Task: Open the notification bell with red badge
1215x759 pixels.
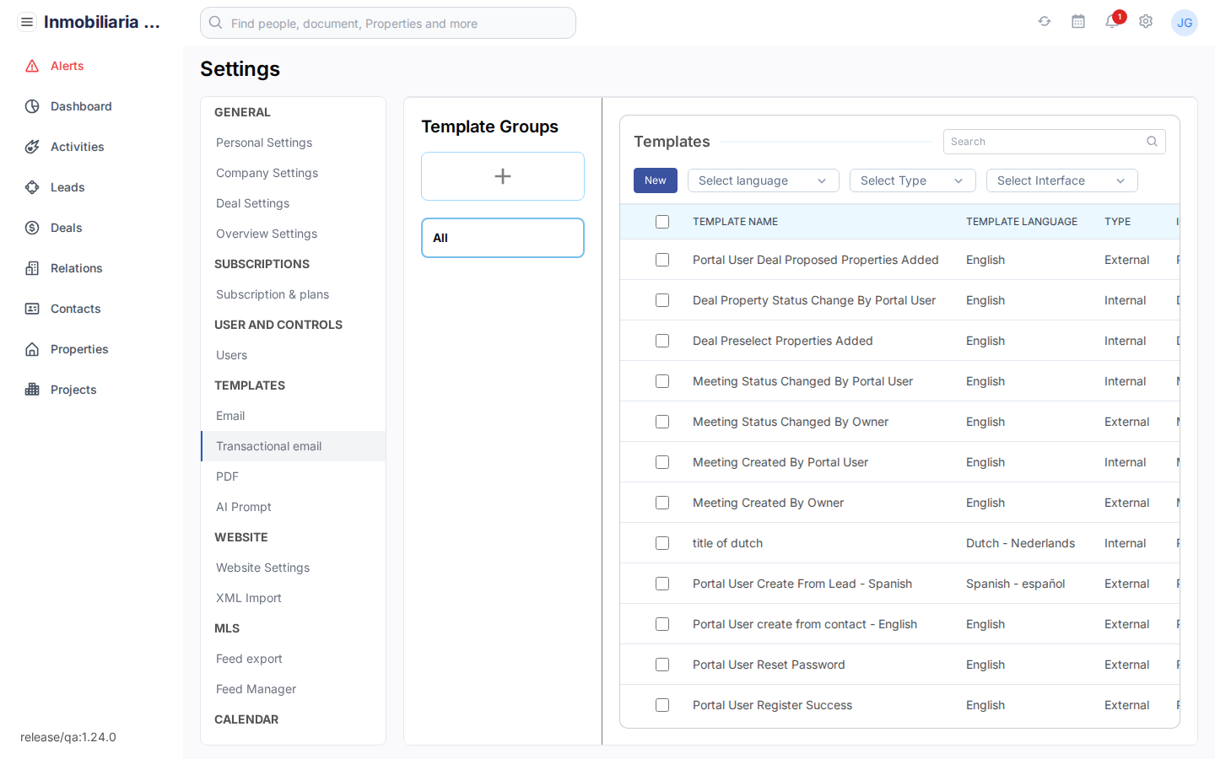Action: [1112, 23]
